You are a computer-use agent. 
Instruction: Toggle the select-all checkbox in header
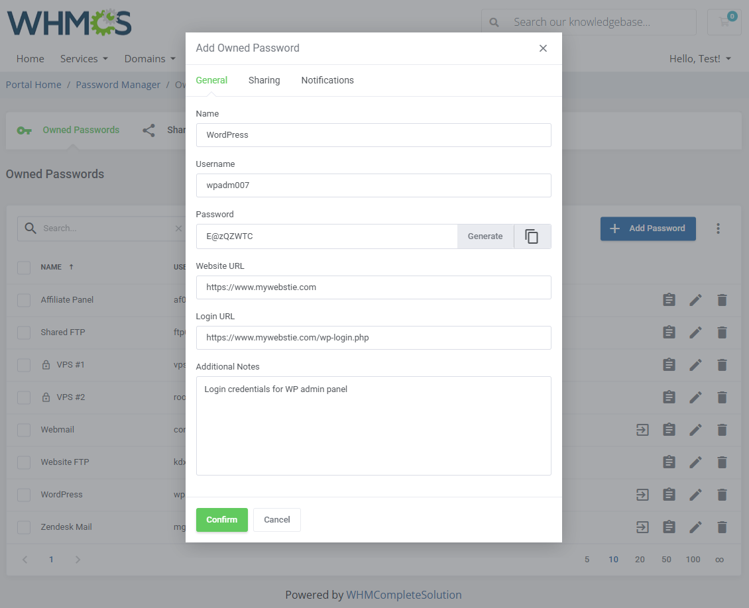coord(24,268)
